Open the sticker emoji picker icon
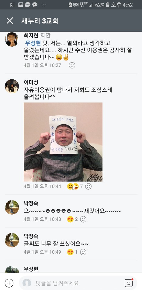The width and height of the screenshot is (142, 293). coord(129,283)
